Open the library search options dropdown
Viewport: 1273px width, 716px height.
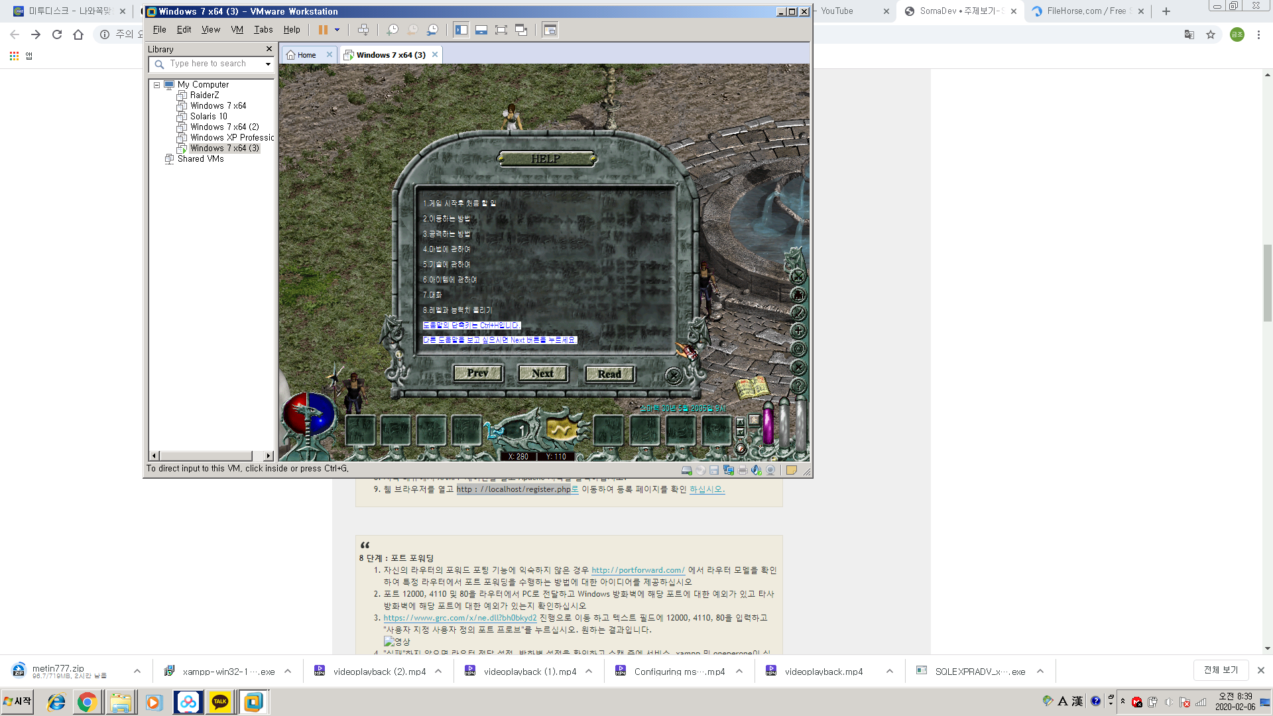coord(268,64)
